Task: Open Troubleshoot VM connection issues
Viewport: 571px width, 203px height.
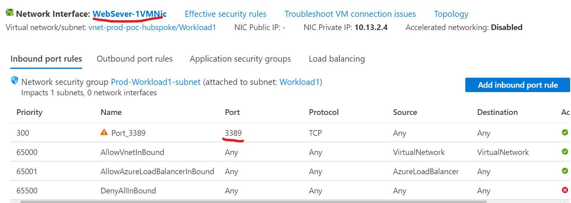Action: coord(350,14)
